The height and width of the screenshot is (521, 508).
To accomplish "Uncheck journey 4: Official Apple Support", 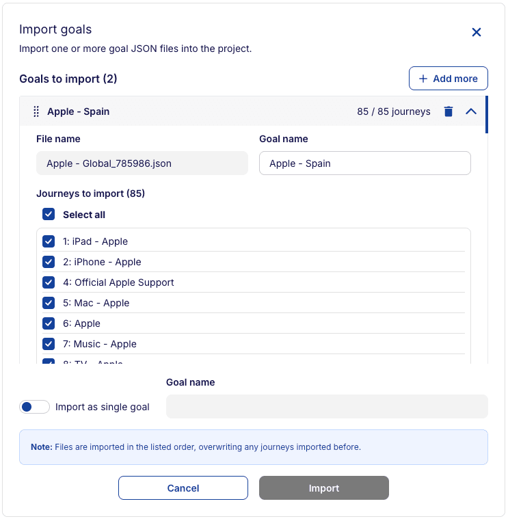I will point(49,282).
